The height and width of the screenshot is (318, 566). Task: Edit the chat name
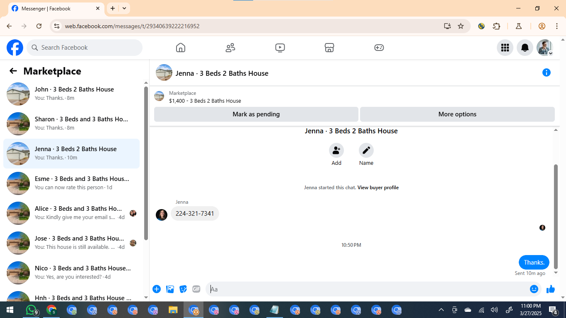point(366,150)
